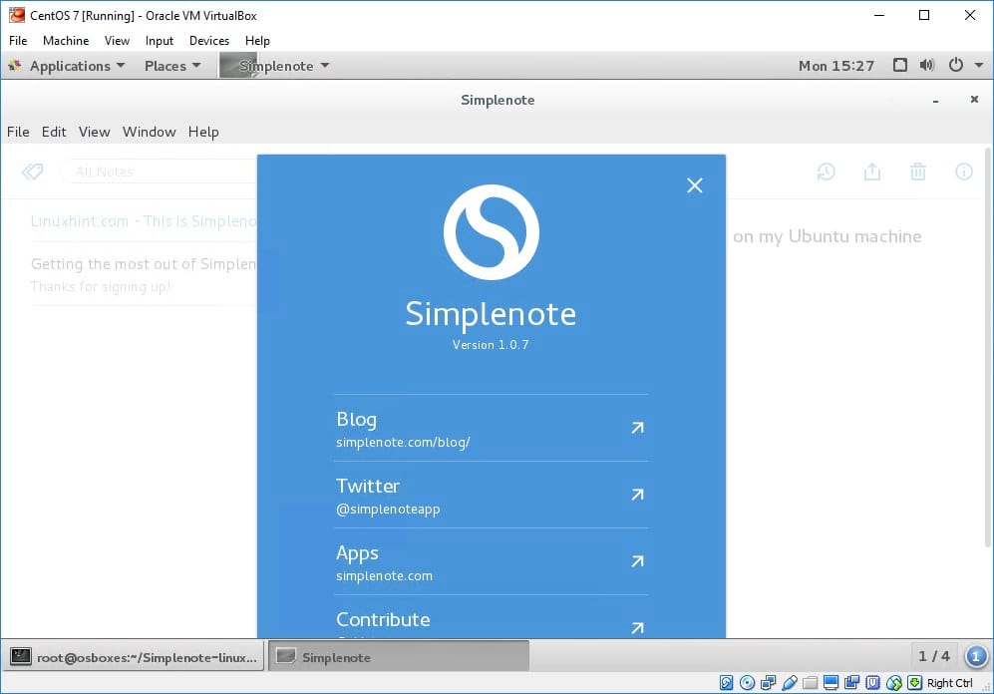Open the Simplenote Help menu

(203, 132)
